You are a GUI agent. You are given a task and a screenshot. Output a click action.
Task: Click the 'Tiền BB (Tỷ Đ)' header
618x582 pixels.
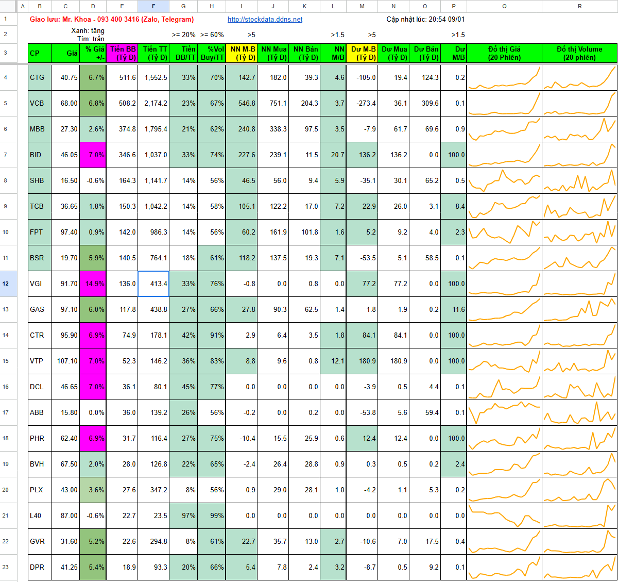(x=122, y=53)
